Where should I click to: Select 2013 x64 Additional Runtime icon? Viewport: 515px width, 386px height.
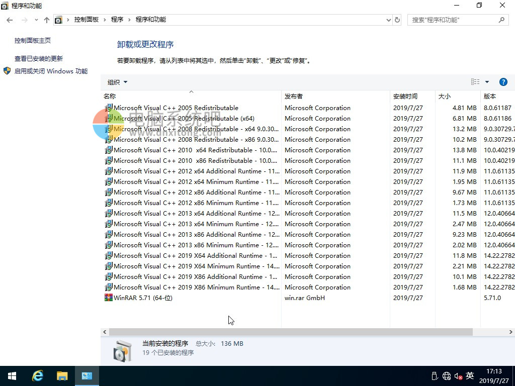click(x=109, y=213)
